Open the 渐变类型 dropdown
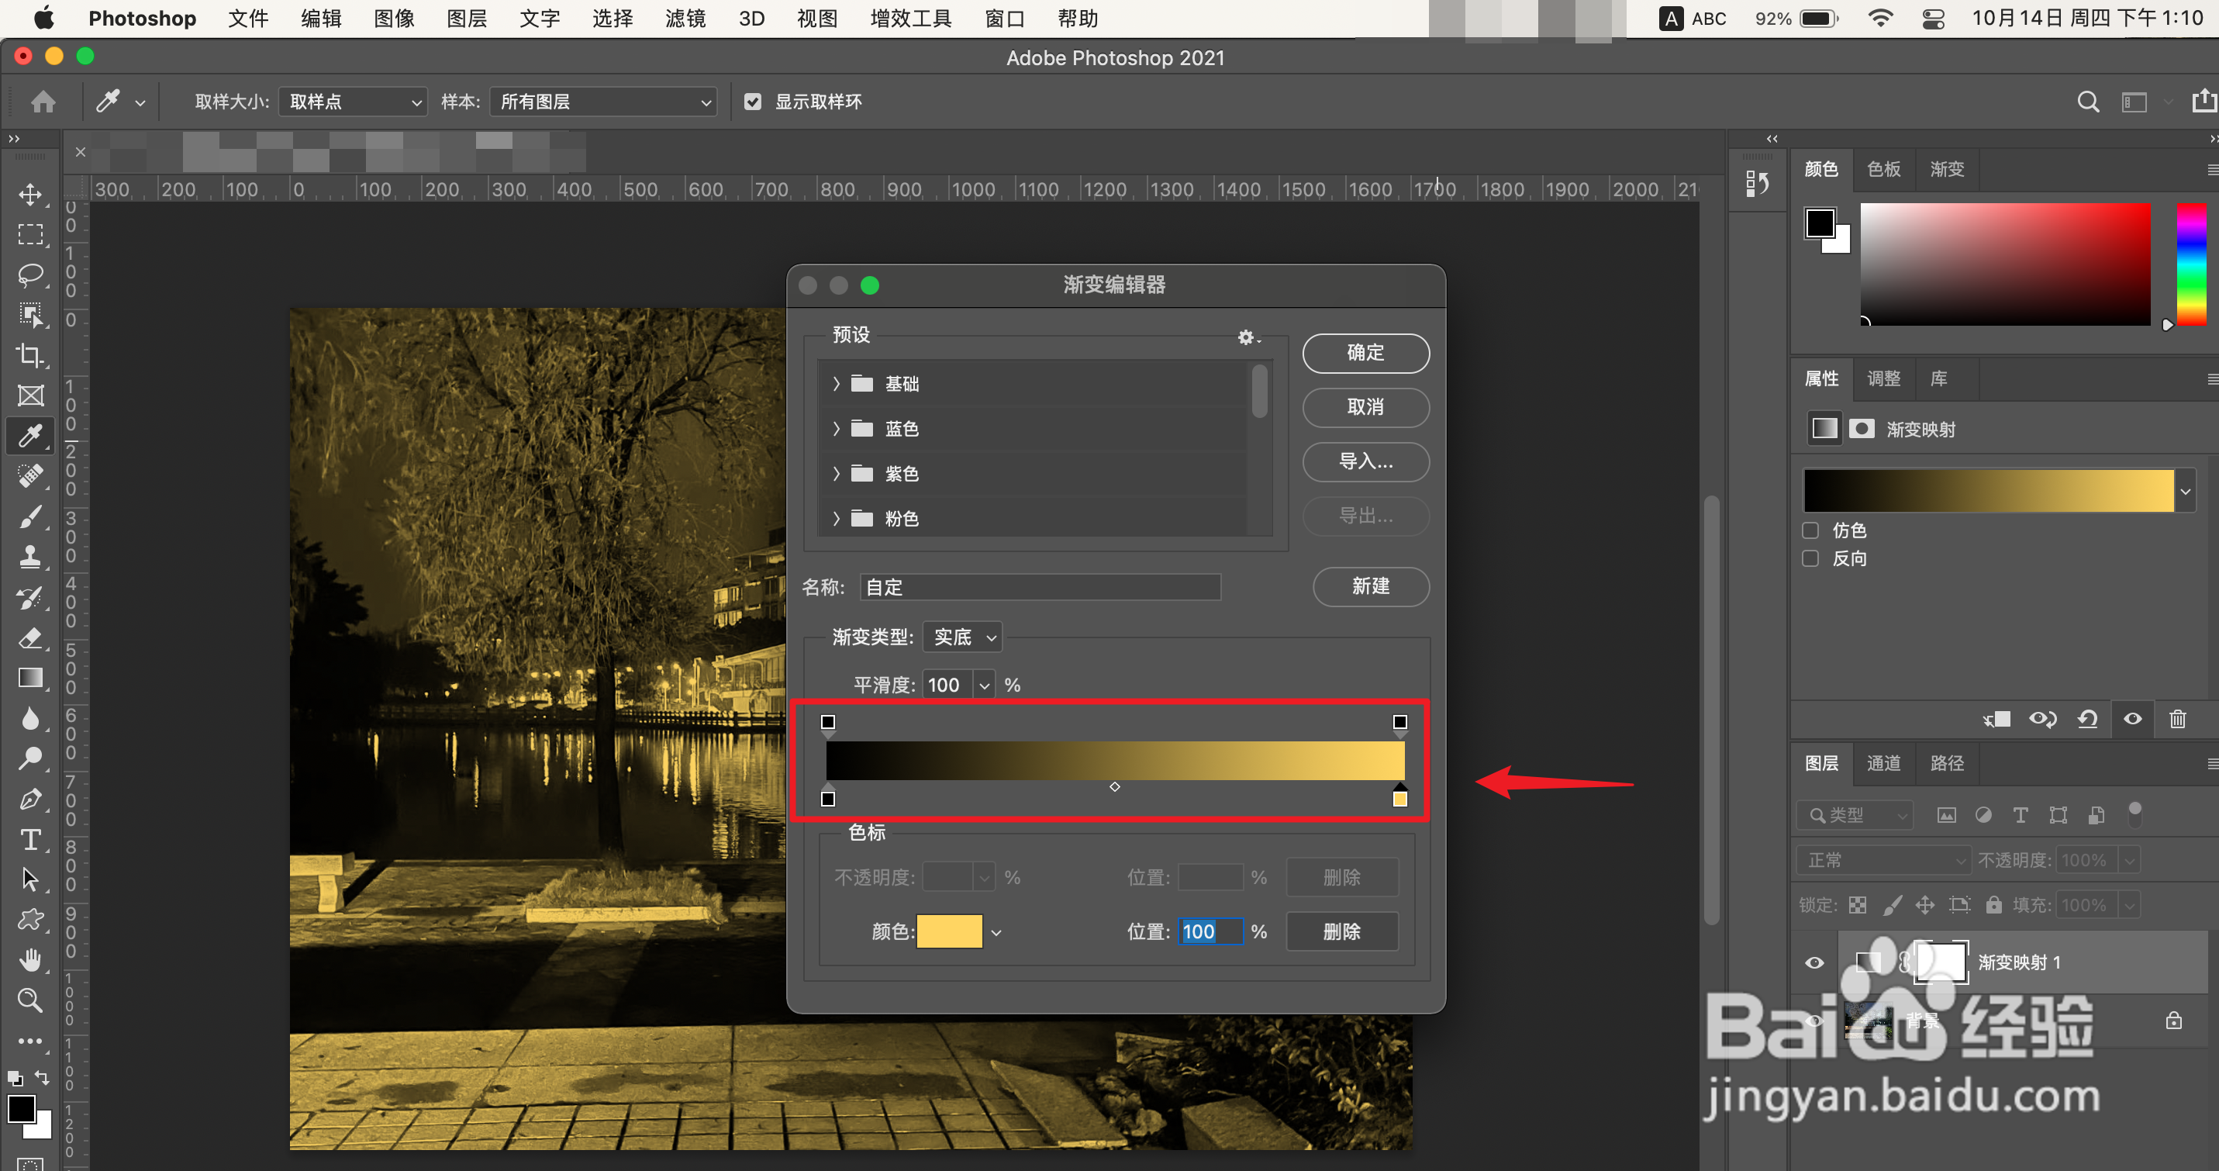The width and height of the screenshot is (2219, 1171). coord(962,637)
